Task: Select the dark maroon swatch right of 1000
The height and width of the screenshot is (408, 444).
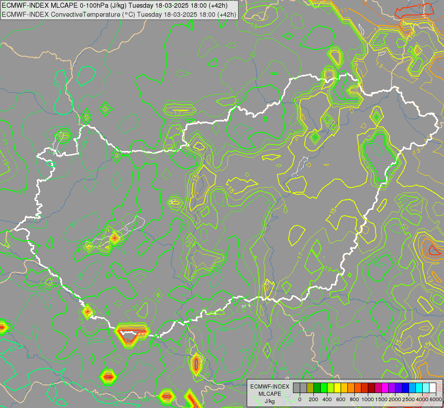Action: tap(371, 388)
